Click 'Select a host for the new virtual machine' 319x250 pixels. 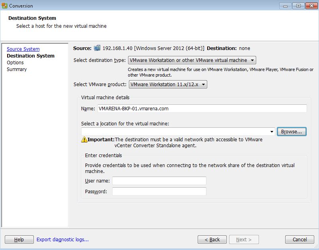click(x=61, y=26)
